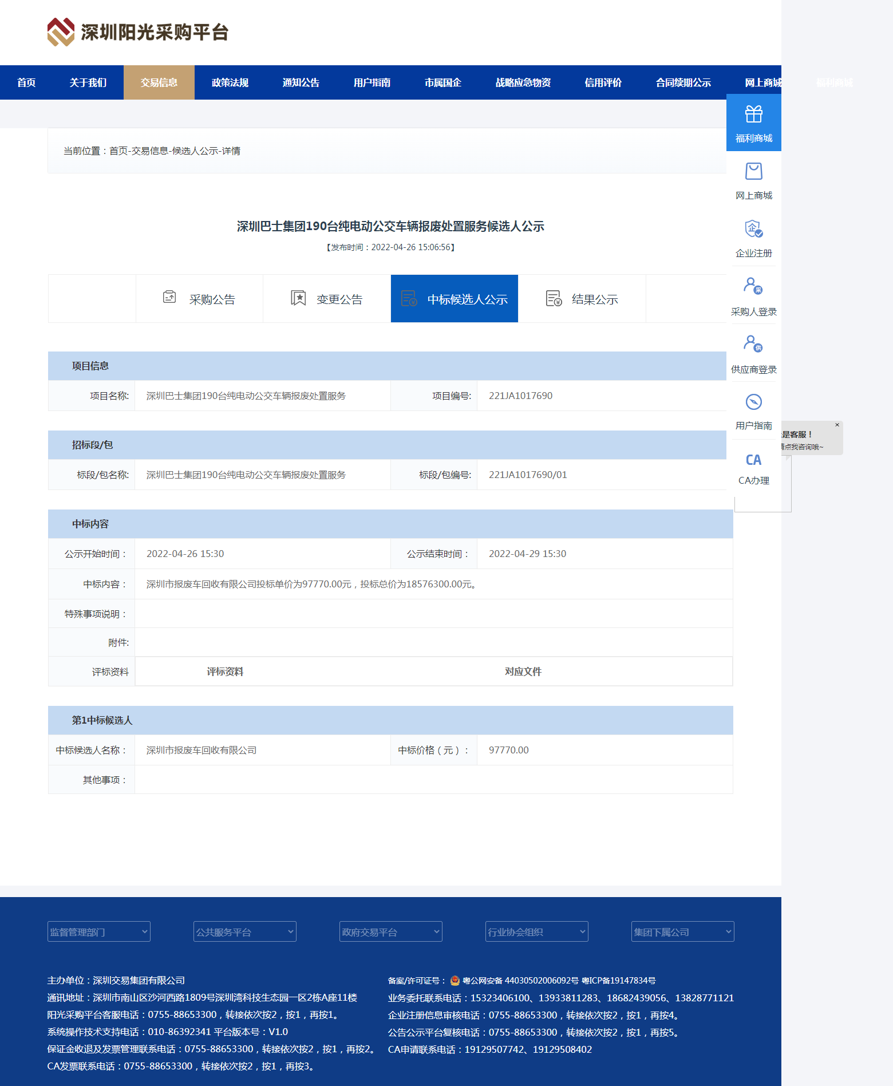Click the Shenzhen Sunshine Procurement Platform logo
Screen dimensions: 893x1086
click(x=138, y=32)
